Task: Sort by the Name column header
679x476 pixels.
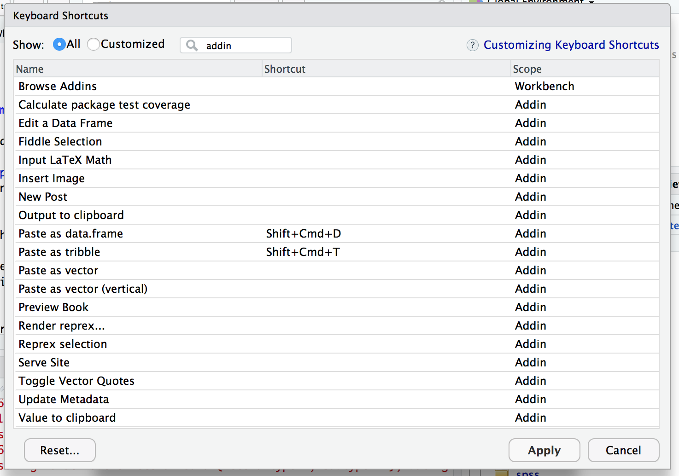Action: click(30, 69)
